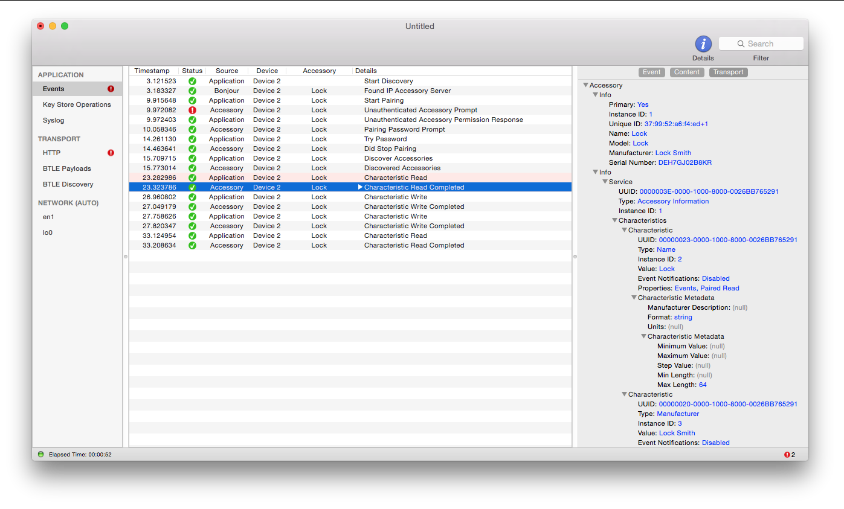844x509 pixels.
Task: Select Characteristic Read Completed row at 33.208634
Action: point(350,245)
